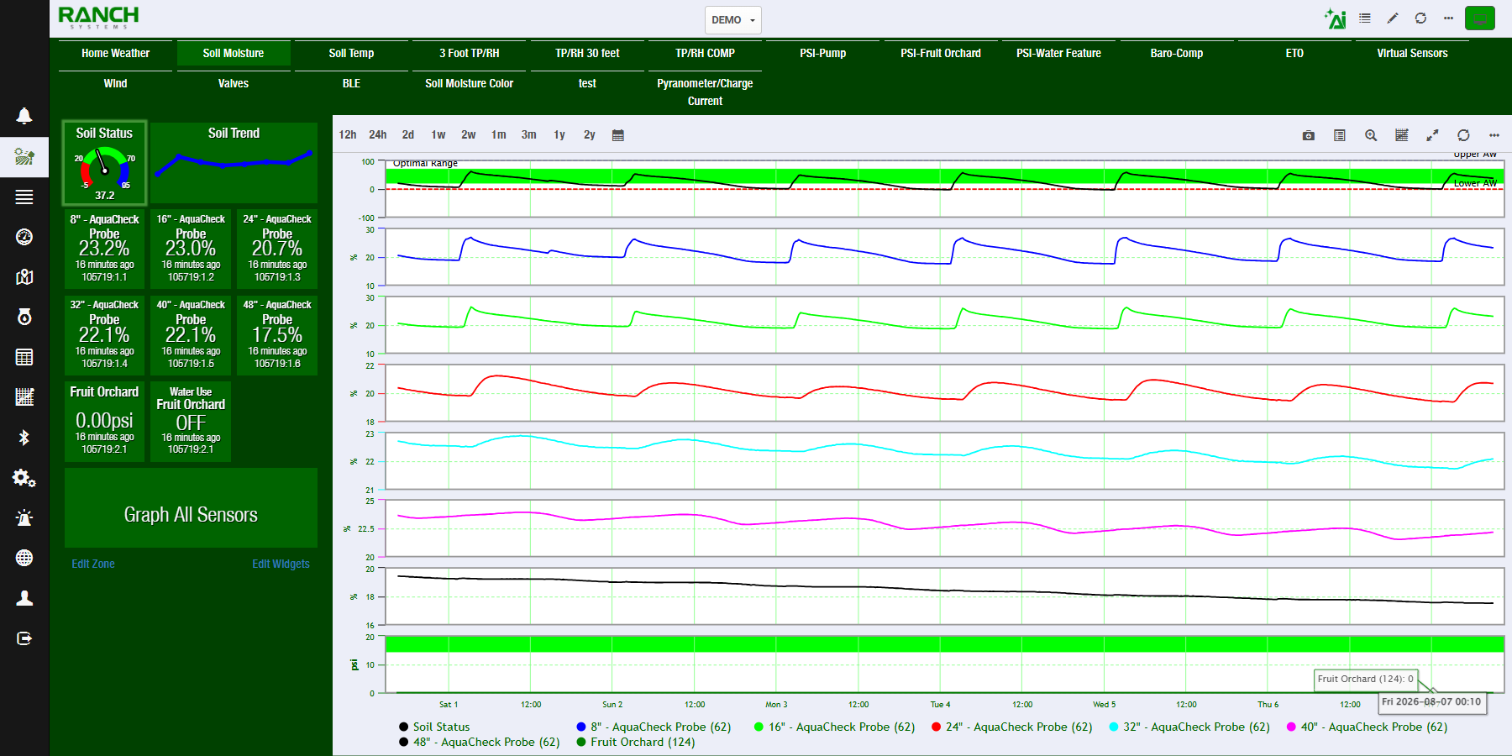Select the 48" AquaCheck Probe 17.5% tile
This screenshot has height=756, width=1512.
click(x=277, y=334)
